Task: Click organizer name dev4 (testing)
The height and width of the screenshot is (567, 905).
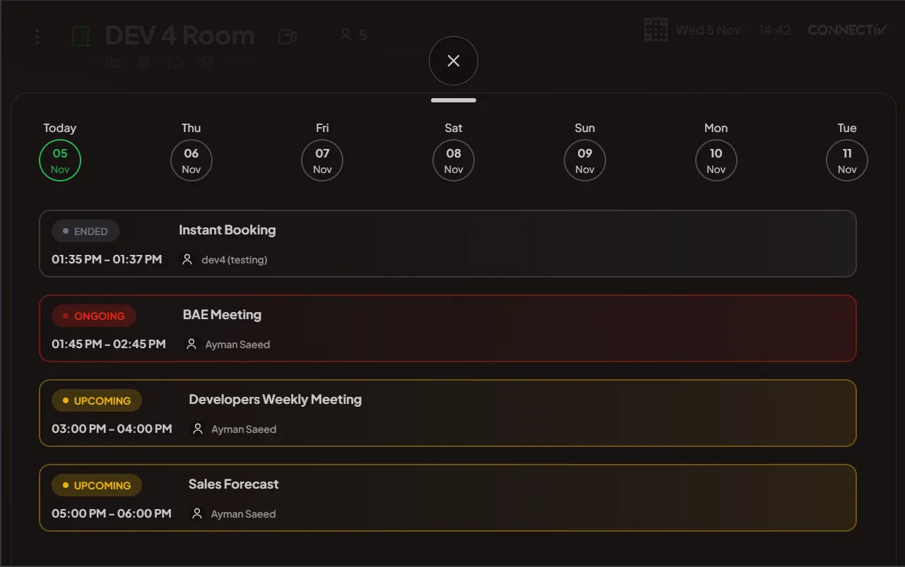Action: pos(235,260)
